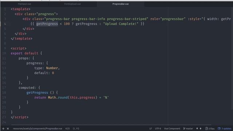The height and width of the screenshot is (131, 233).
Task: Click the "Upload Complete!" string
Action: (x=121, y=24)
